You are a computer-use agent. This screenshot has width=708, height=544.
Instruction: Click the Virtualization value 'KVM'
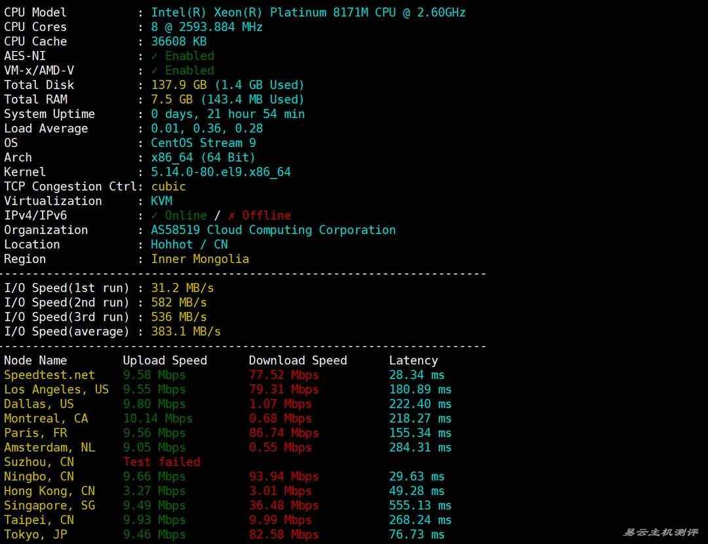(x=161, y=201)
